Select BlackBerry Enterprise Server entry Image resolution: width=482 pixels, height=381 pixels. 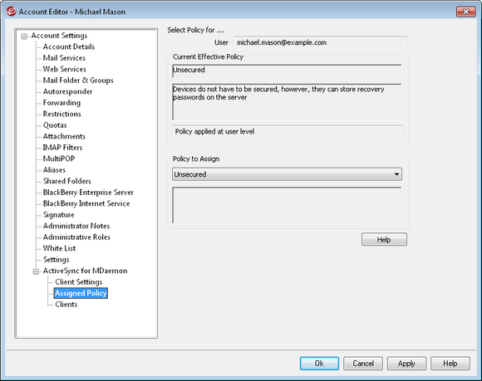pos(88,193)
